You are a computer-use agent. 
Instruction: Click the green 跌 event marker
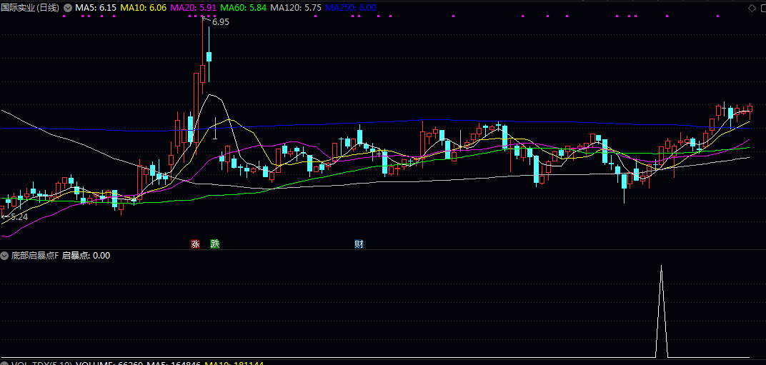214,244
